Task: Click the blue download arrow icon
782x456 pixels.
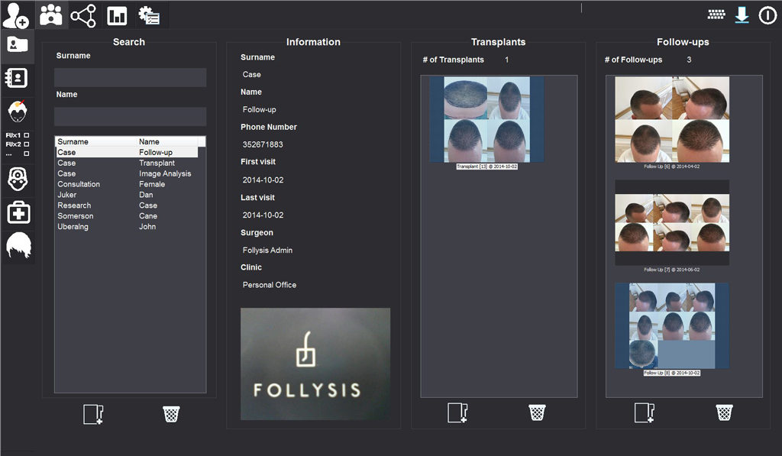Action: [742, 15]
